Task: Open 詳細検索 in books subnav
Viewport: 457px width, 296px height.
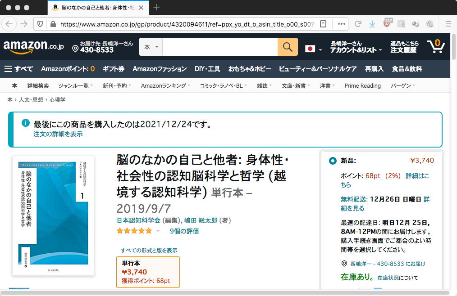Action: click(38, 85)
